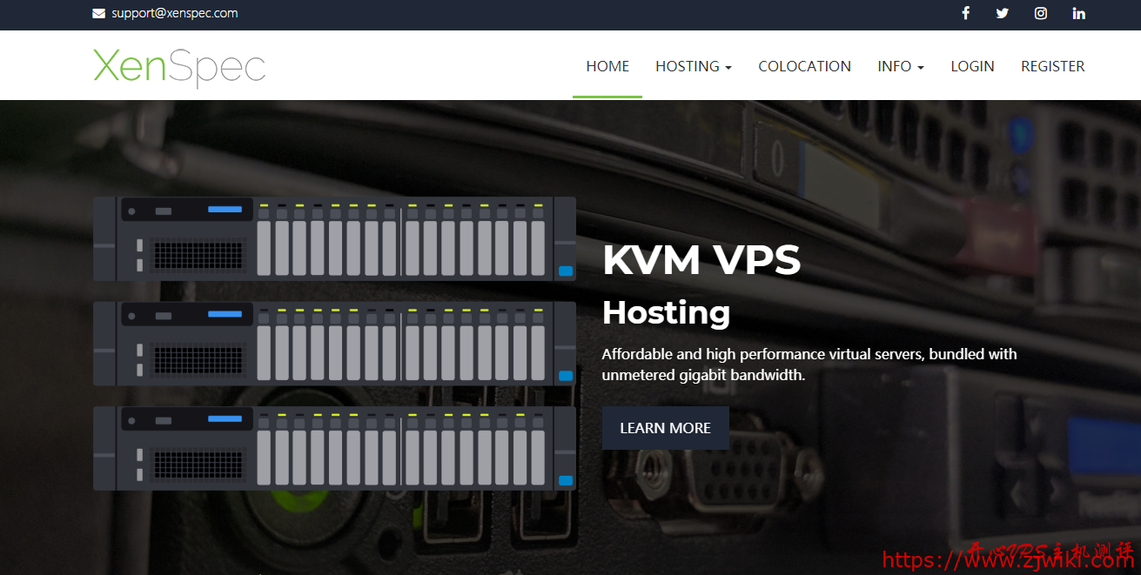Click the support@xenspec.com email address
1141x575 pixels.
tap(174, 14)
